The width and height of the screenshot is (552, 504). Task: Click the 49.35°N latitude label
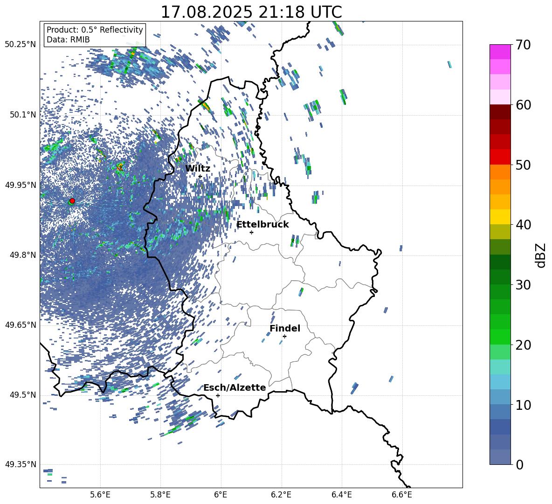21,464
